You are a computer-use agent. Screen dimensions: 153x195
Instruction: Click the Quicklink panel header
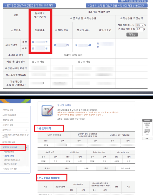tap(147, 120)
